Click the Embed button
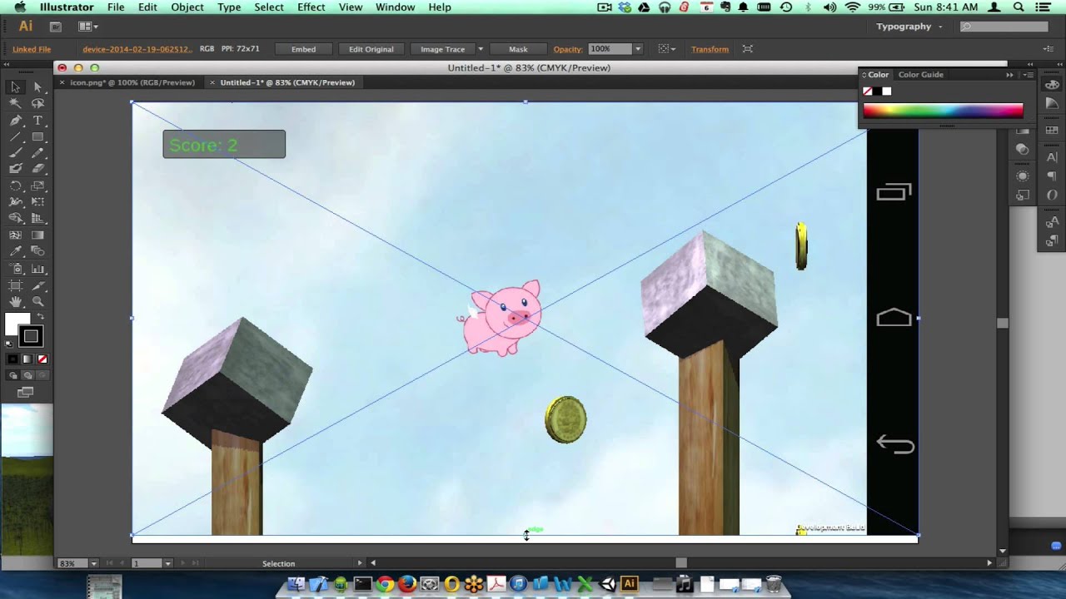1066x599 pixels. pyautogui.click(x=303, y=49)
